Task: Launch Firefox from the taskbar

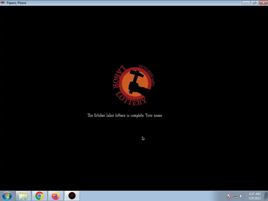Action: click(56, 196)
